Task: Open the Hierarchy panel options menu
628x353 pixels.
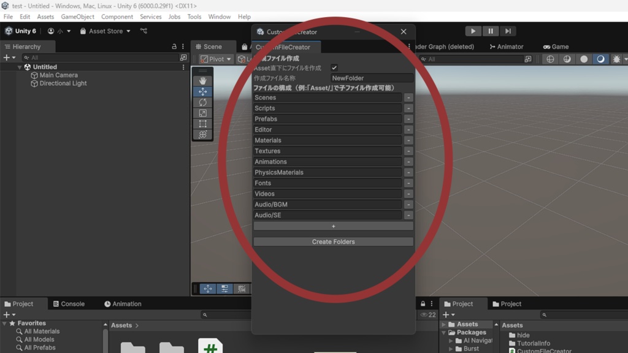Action: (x=183, y=47)
